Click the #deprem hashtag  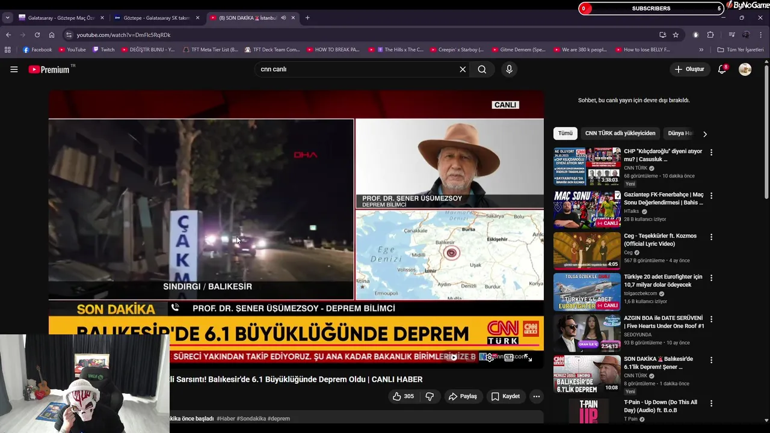click(x=279, y=419)
